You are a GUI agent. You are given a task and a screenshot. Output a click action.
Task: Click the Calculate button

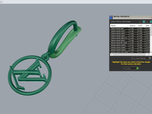pyautogui.click(x=131, y=68)
